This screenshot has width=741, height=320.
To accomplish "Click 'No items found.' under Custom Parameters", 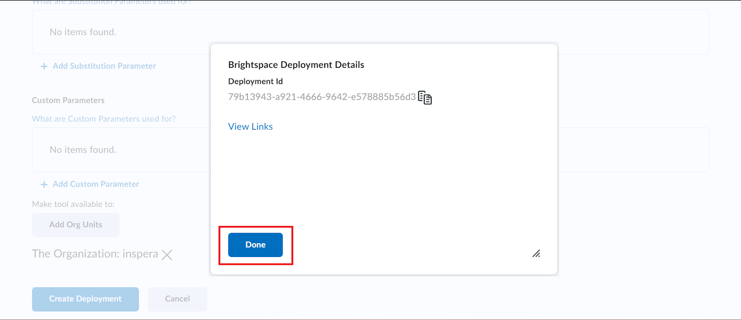I will click(83, 150).
